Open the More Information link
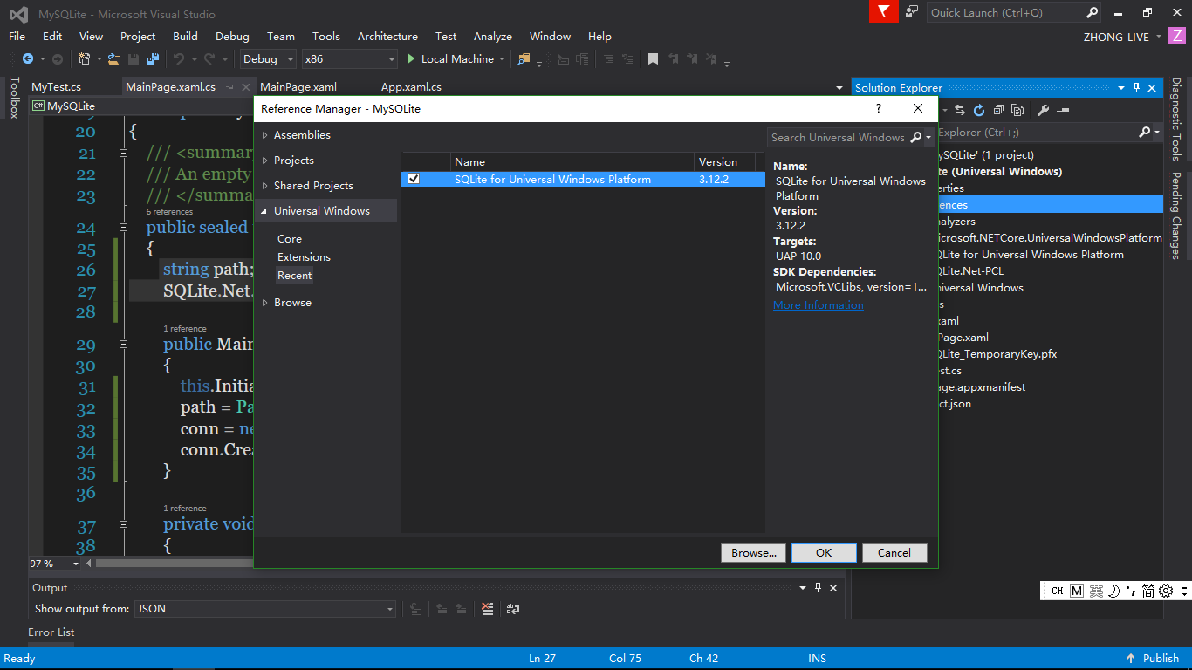This screenshot has width=1192, height=670. (x=819, y=305)
